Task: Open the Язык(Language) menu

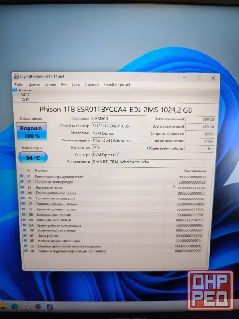Action: (x=116, y=85)
